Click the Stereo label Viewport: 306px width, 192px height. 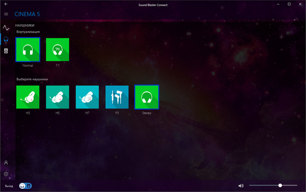pyautogui.click(x=147, y=113)
